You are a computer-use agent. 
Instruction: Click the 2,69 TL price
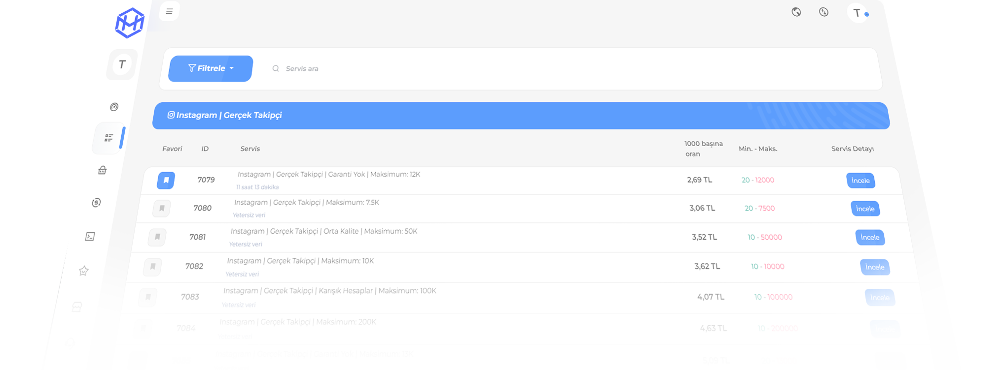700,180
